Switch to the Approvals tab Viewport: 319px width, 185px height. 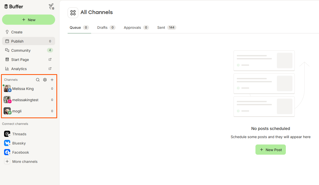[136, 28]
